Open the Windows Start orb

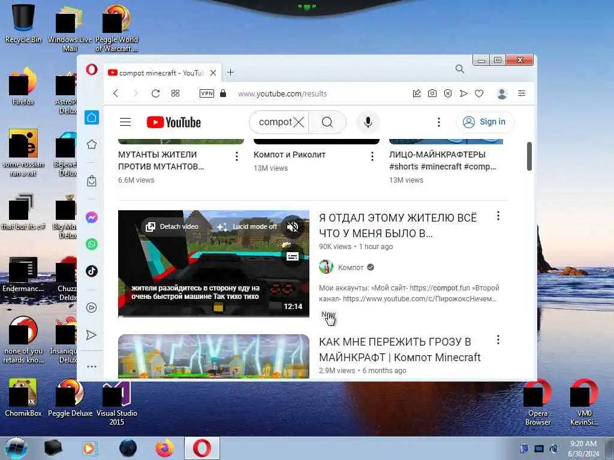pos(16,448)
